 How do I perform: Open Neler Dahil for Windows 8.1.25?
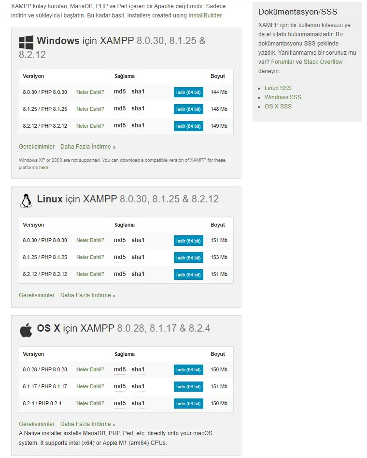(90, 109)
